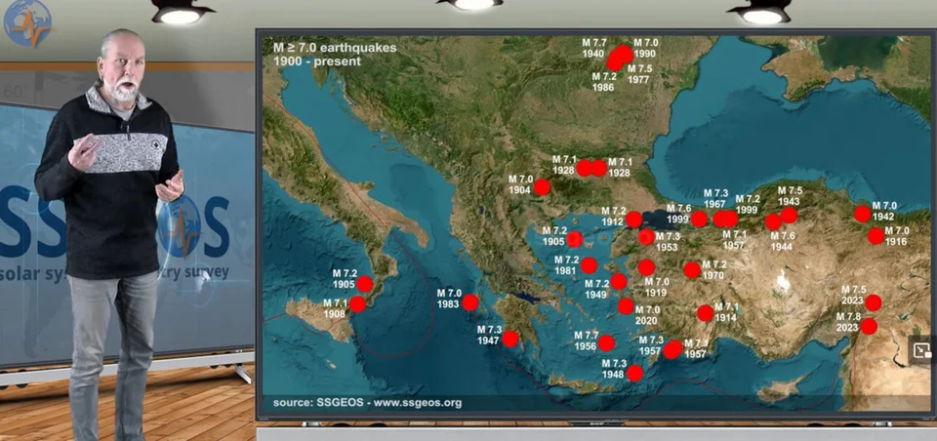Select the M 7.2 1981 red dot
937x441 pixels.
(589, 264)
